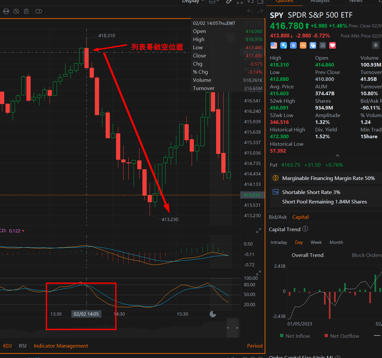
Task: Click the Fut 4163.75 futures quote row
Action: click(306, 165)
